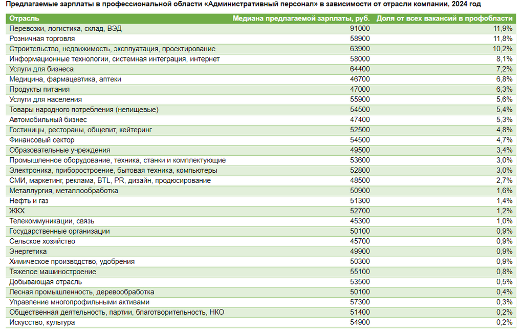Viewport: 524px width, 330px height.
Task: Select salary value 47400
Action: [360, 120]
